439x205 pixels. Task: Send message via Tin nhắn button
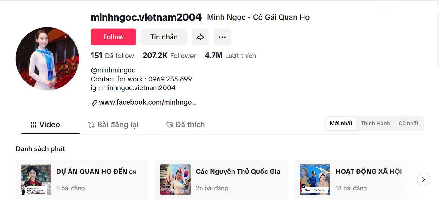164,37
